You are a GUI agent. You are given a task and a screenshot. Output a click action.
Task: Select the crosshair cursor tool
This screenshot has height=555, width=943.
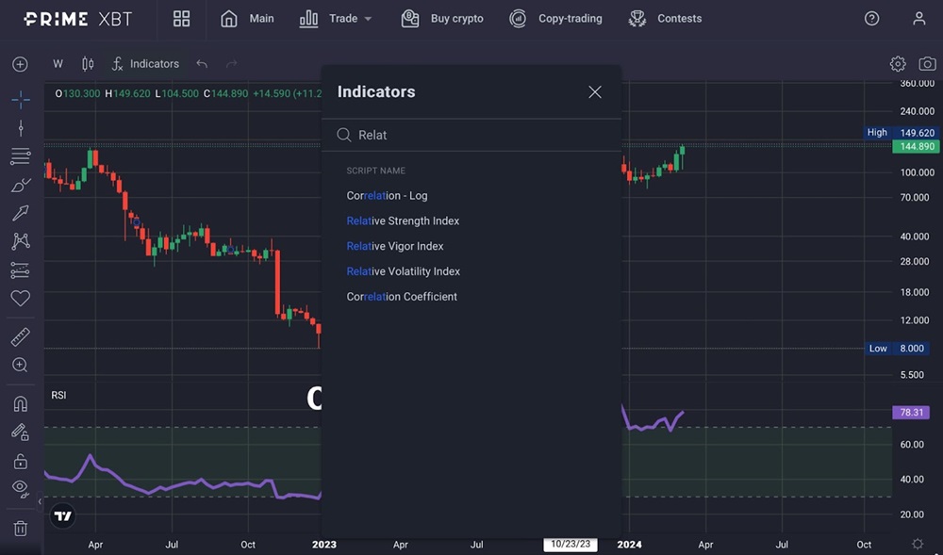(x=20, y=99)
